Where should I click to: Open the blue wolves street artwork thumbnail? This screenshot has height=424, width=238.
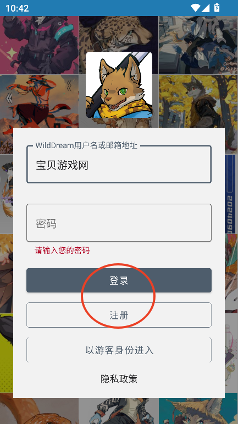[x=198, y=45]
